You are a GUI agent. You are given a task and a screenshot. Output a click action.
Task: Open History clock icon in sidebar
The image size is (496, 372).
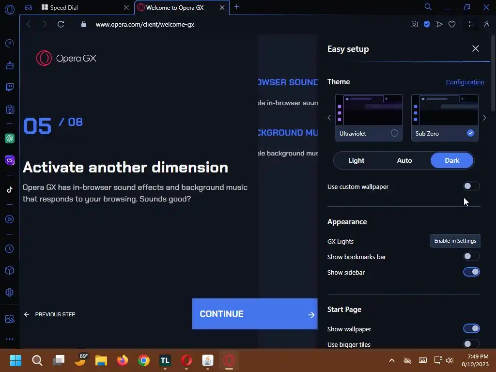tap(10, 249)
